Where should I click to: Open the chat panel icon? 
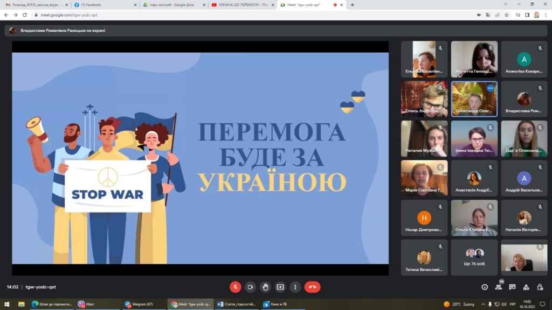point(512,287)
